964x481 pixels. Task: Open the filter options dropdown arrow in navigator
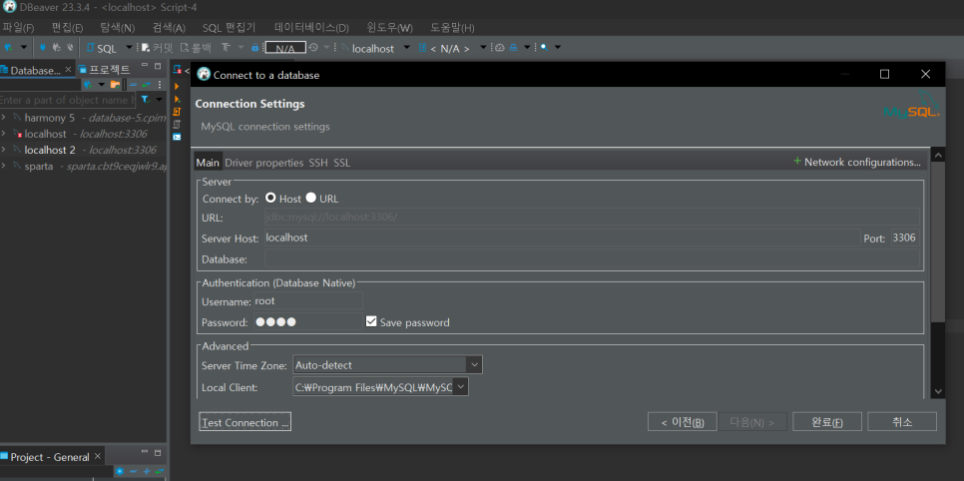(159, 100)
